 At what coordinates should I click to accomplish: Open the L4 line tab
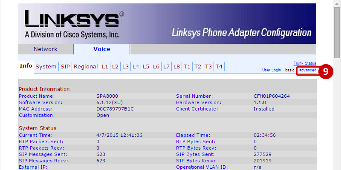click(136, 67)
